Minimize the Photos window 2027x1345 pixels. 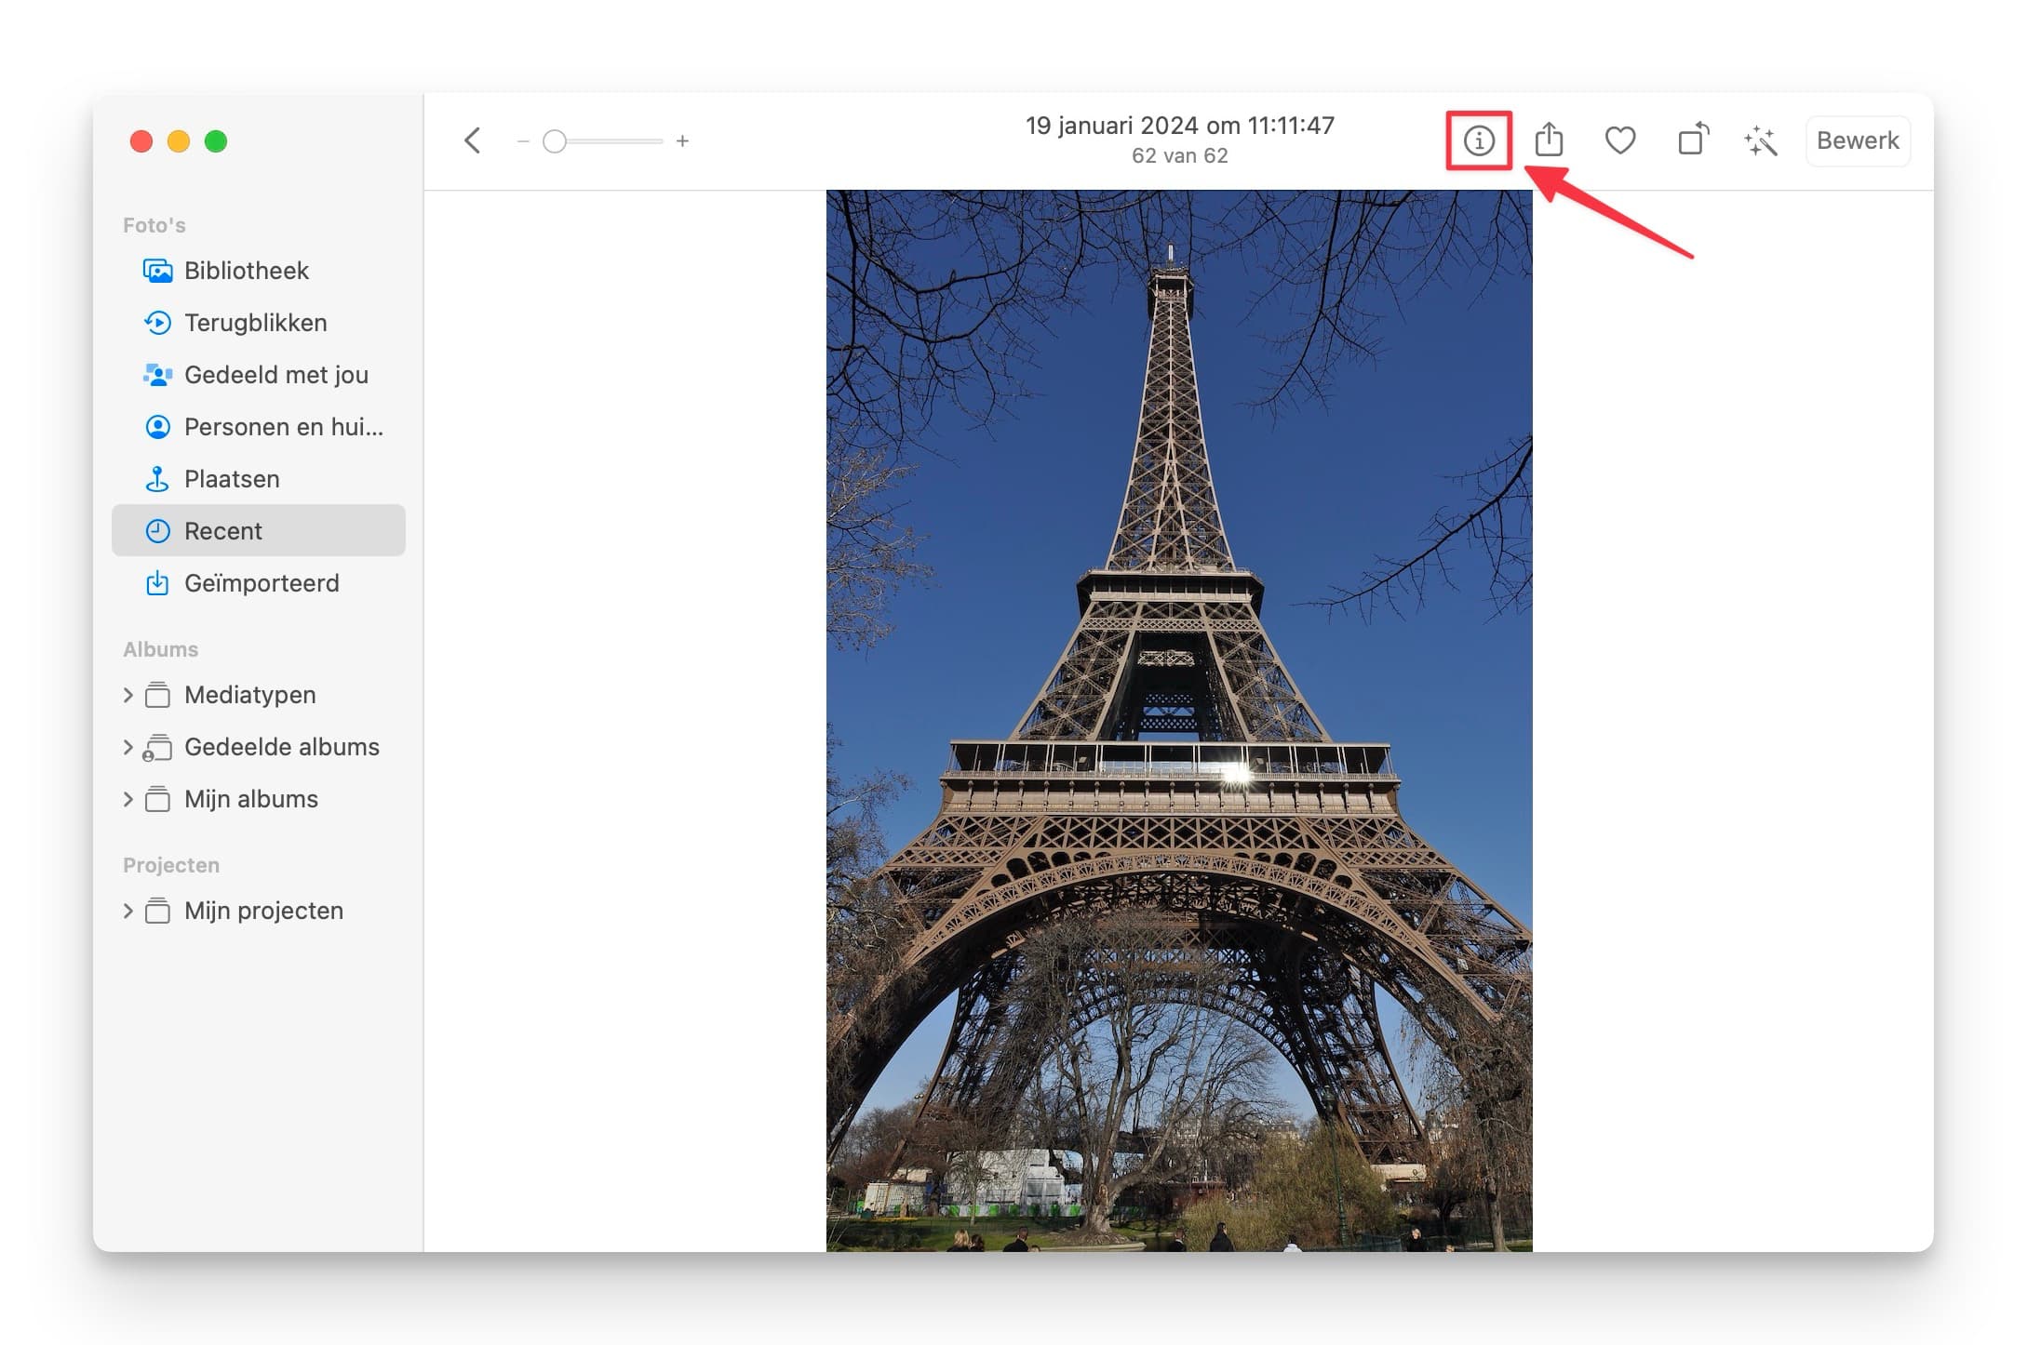179,141
